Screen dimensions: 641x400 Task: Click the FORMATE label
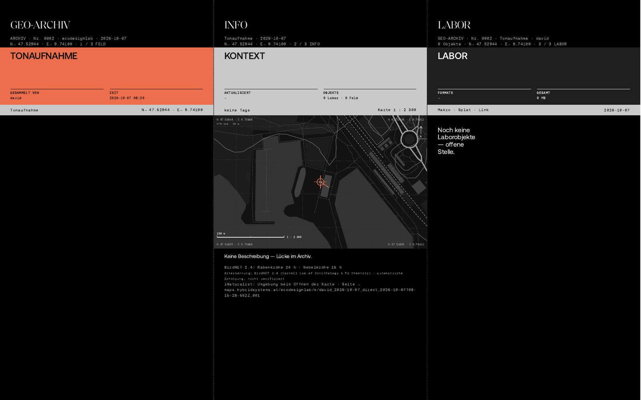pyautogui.click(x=445, y=93)
